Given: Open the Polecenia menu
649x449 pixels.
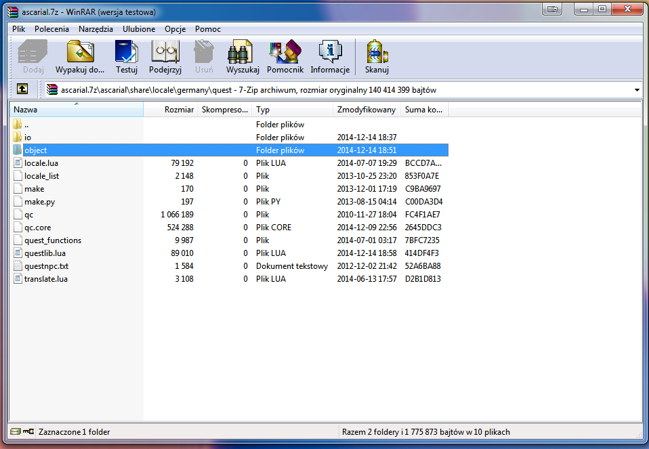Looking at the screenshot, I should [51, 29].
